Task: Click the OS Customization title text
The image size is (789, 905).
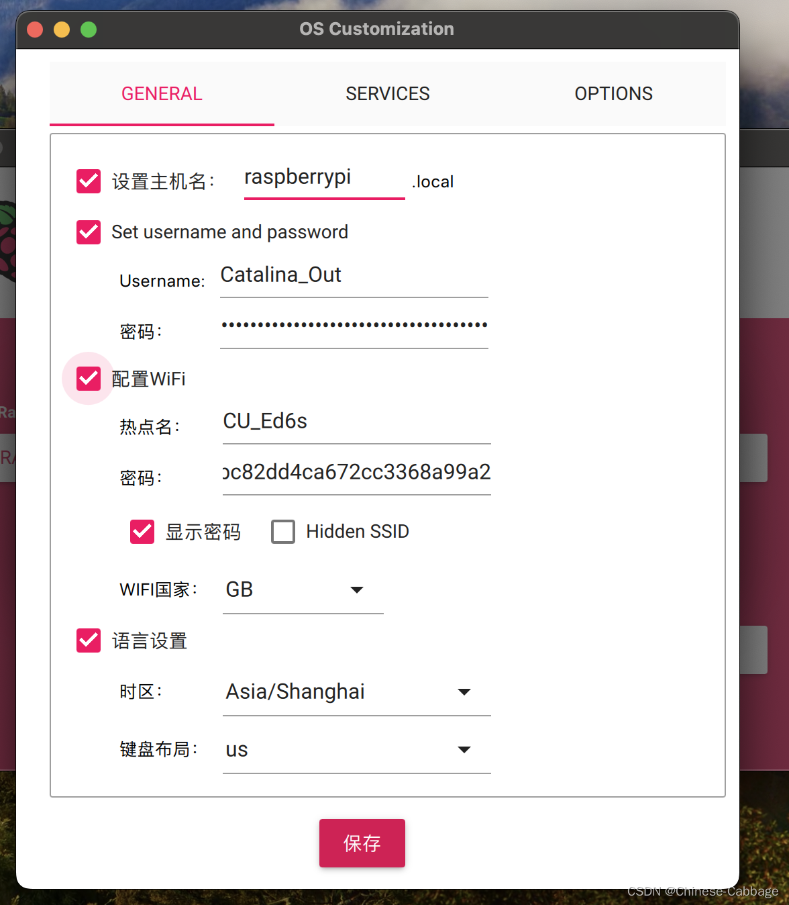Action: click(x=377, y=29)
